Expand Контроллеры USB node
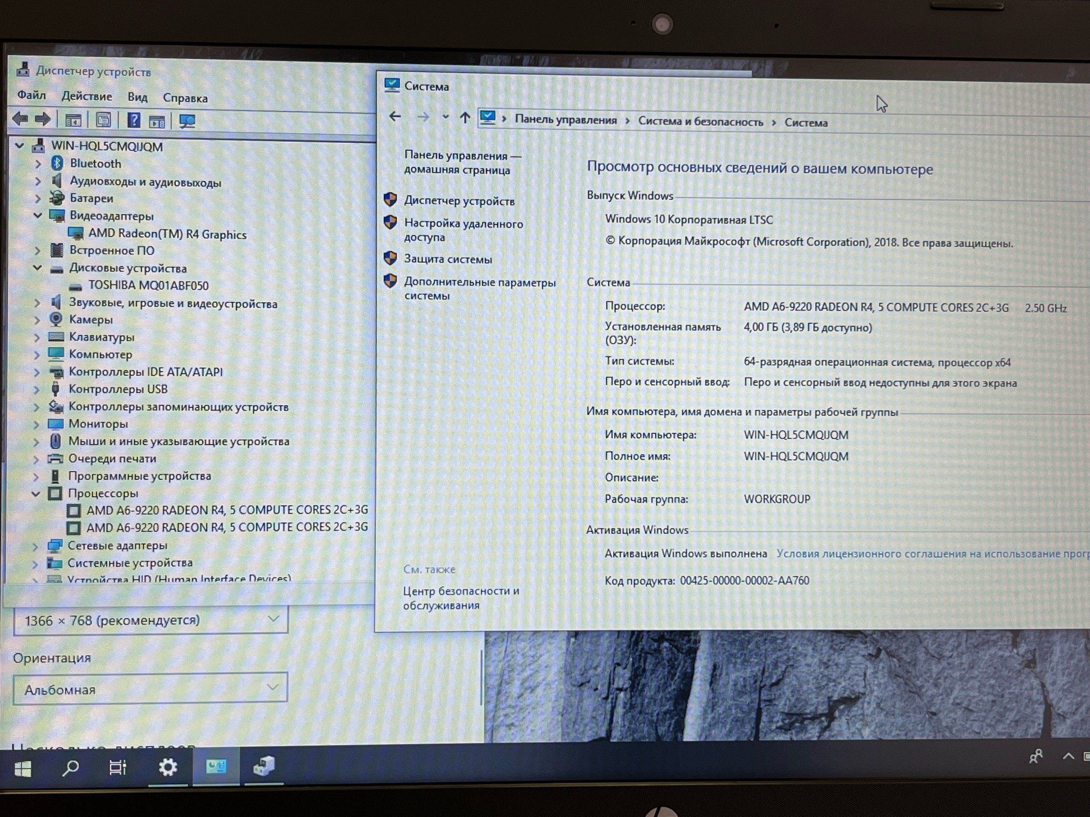This screenshot has width=1090, height=817. [37, 389]
